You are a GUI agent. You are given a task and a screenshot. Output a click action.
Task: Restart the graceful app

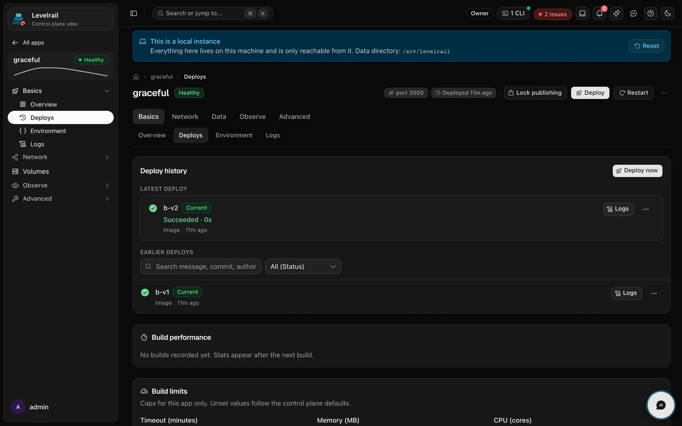[x=634, y=93]
